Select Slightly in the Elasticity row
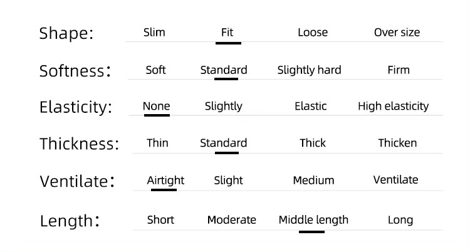 tap(223, 106)
